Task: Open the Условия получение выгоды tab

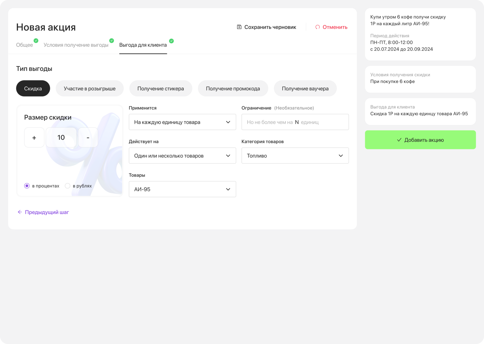Action: click(76, 45)
